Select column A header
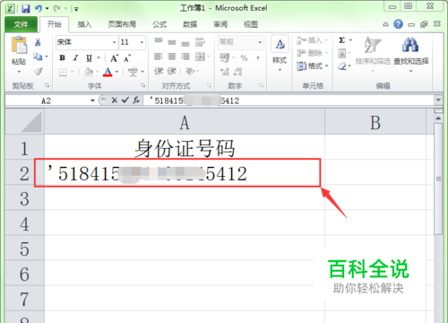448x323 pixels. [185, 123]
